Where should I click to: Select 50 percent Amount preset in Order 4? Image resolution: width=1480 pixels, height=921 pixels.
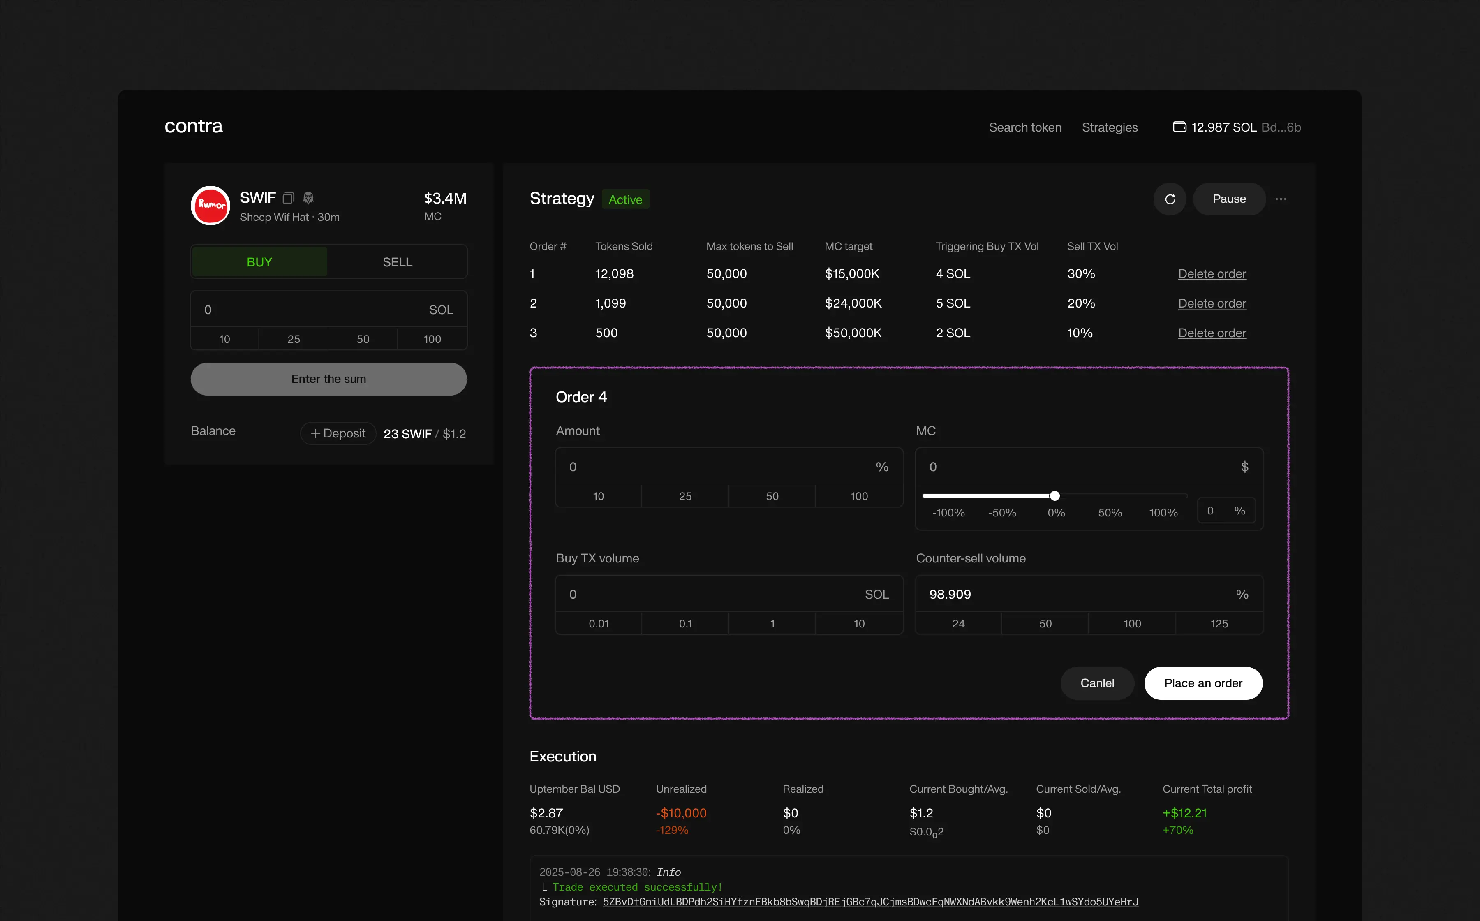(x=772, y=496)
